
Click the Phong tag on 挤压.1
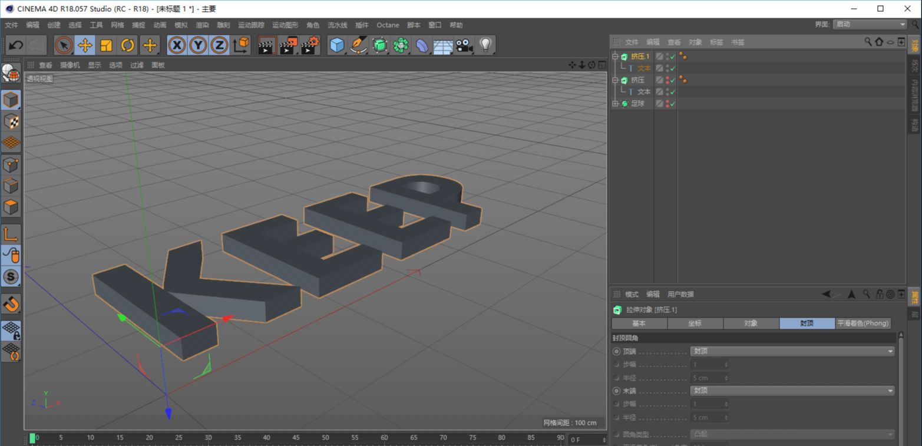coord(683,57)
